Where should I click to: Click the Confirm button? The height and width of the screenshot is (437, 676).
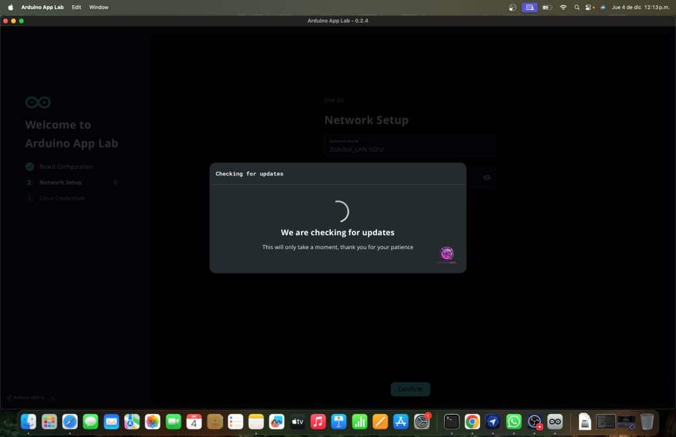[410, 389]
